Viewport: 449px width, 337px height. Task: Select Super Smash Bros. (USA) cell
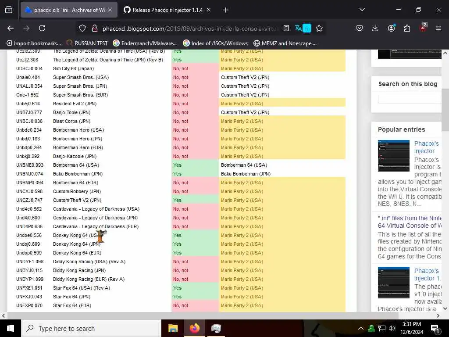tap(81, 77)
